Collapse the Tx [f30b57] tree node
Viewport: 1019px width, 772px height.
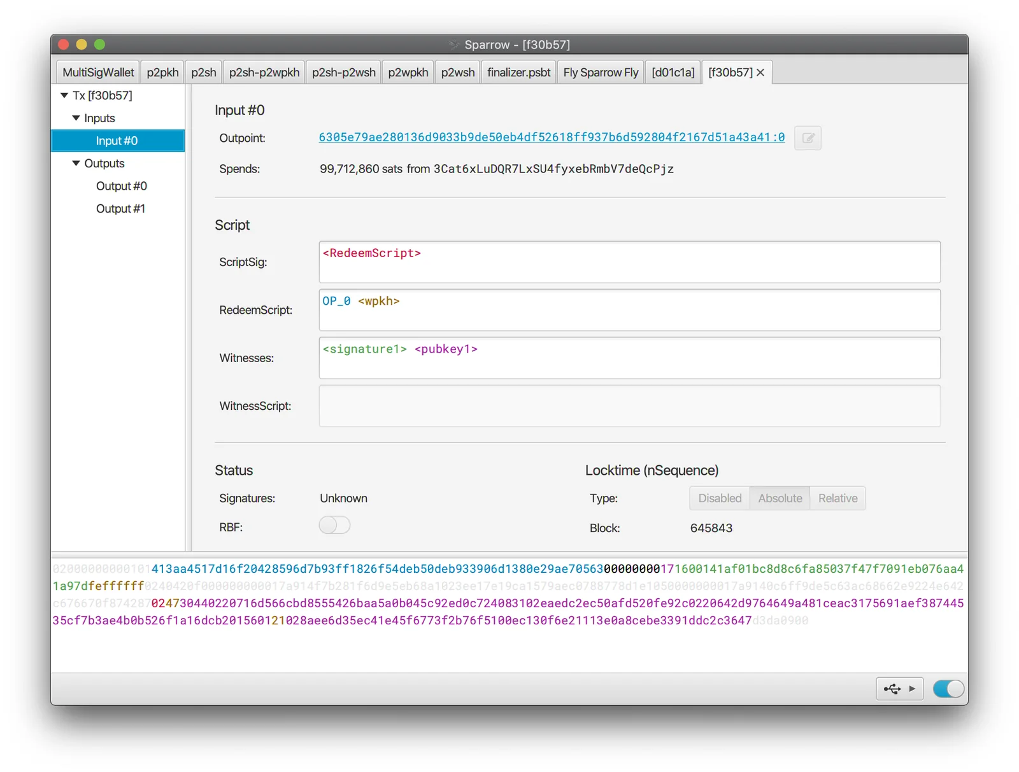coord(64,95)
